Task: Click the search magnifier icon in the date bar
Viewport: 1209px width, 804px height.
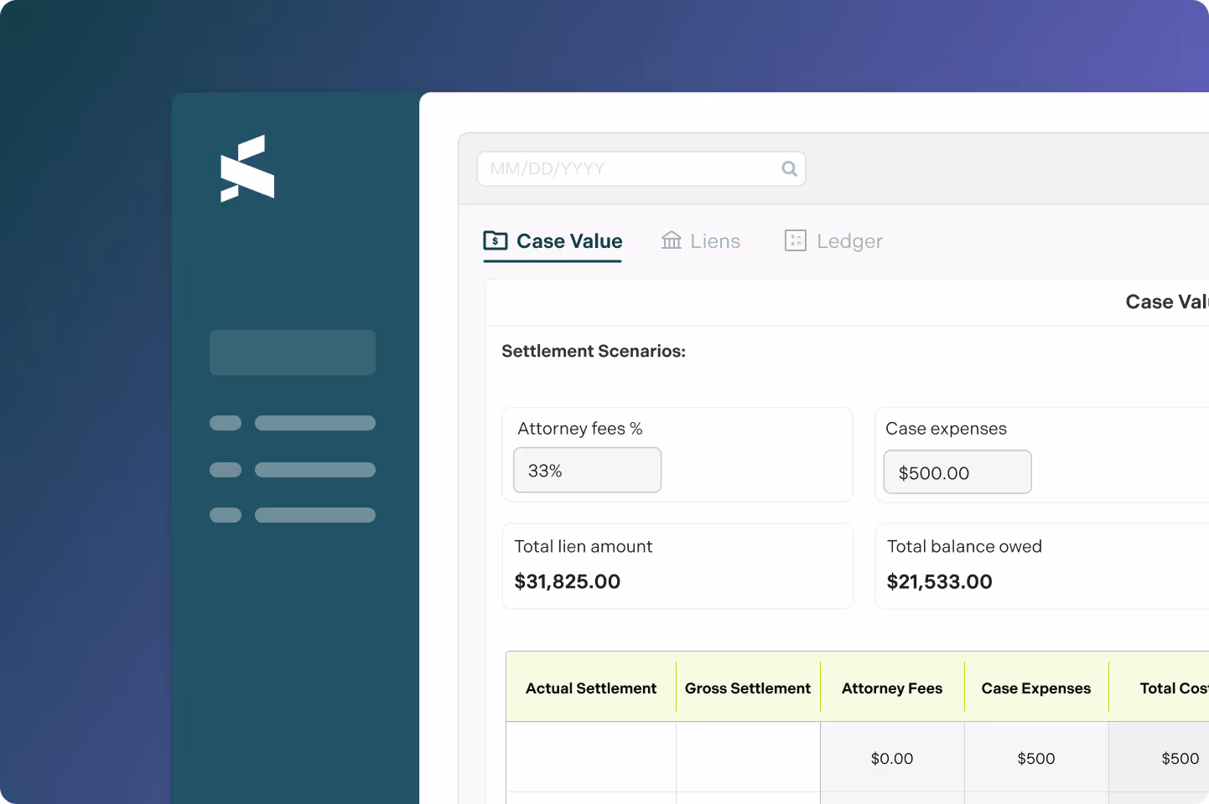Action: point(789,168)
